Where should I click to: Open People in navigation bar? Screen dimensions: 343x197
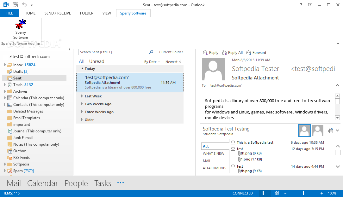[x=76, y=183]
